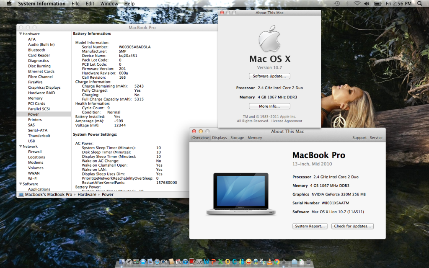Select Graphics/Displays in the sidebar
Viewport: 429px width, 268px height.
[44, 88]
